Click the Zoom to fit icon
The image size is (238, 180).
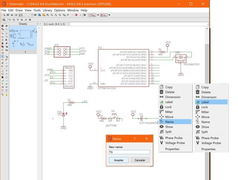point(48,15)
